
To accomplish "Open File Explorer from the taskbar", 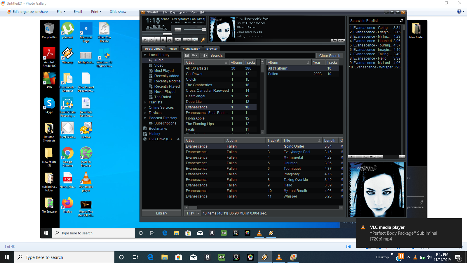I will tap(165, 257).
